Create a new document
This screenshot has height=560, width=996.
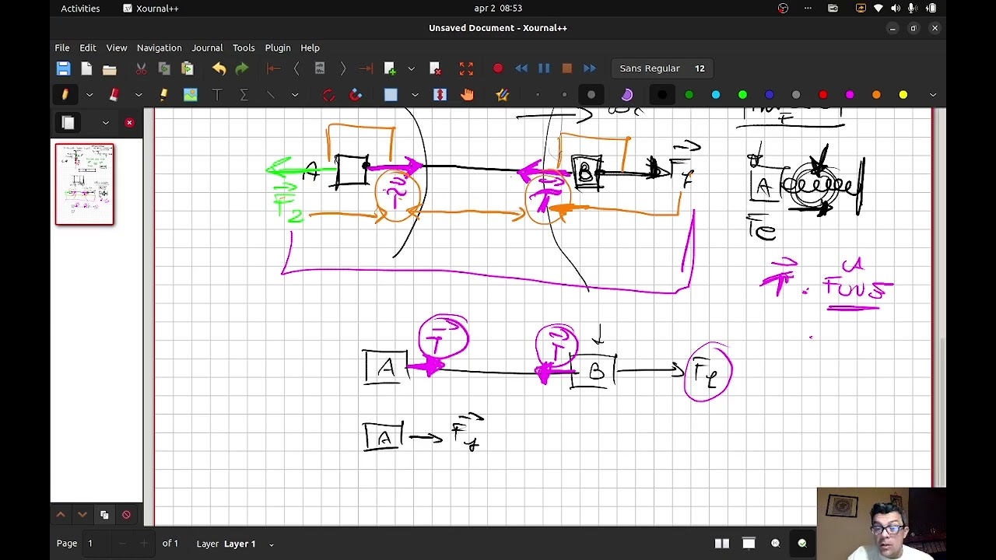tap(86, 68)
